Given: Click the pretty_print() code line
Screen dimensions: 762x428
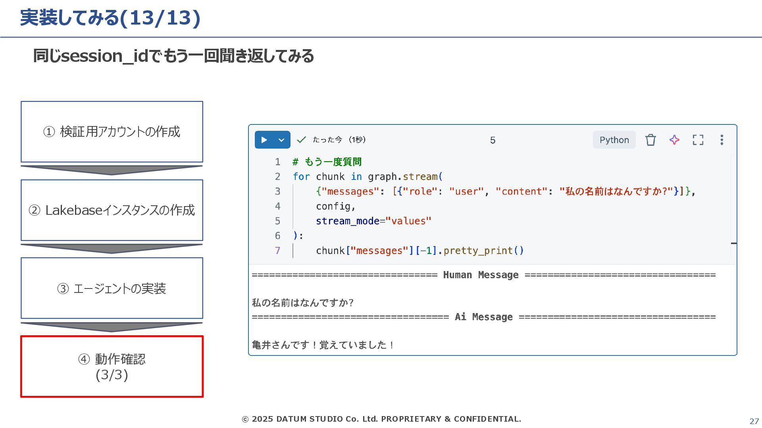Looking at the screenshot, I should pyautogui.click(x=420, y=250).
